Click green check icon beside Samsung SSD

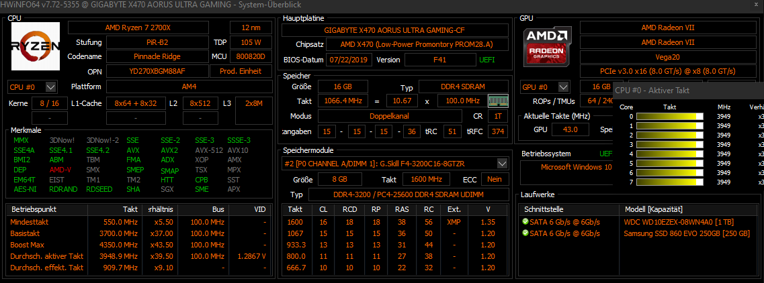525,233
